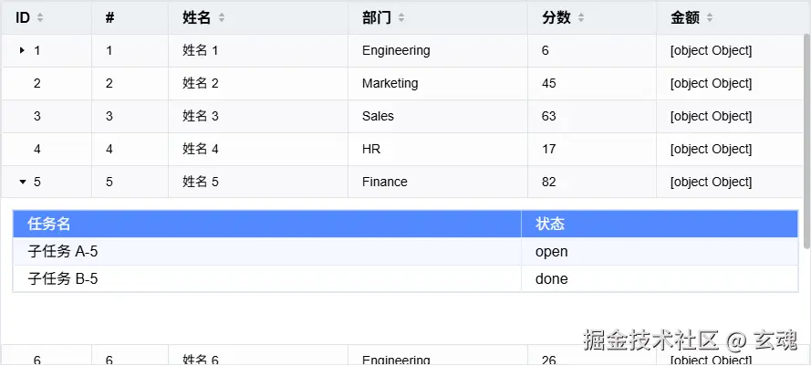
Task: Click the HR cell in row 4
Action: (x=370, y=149)
